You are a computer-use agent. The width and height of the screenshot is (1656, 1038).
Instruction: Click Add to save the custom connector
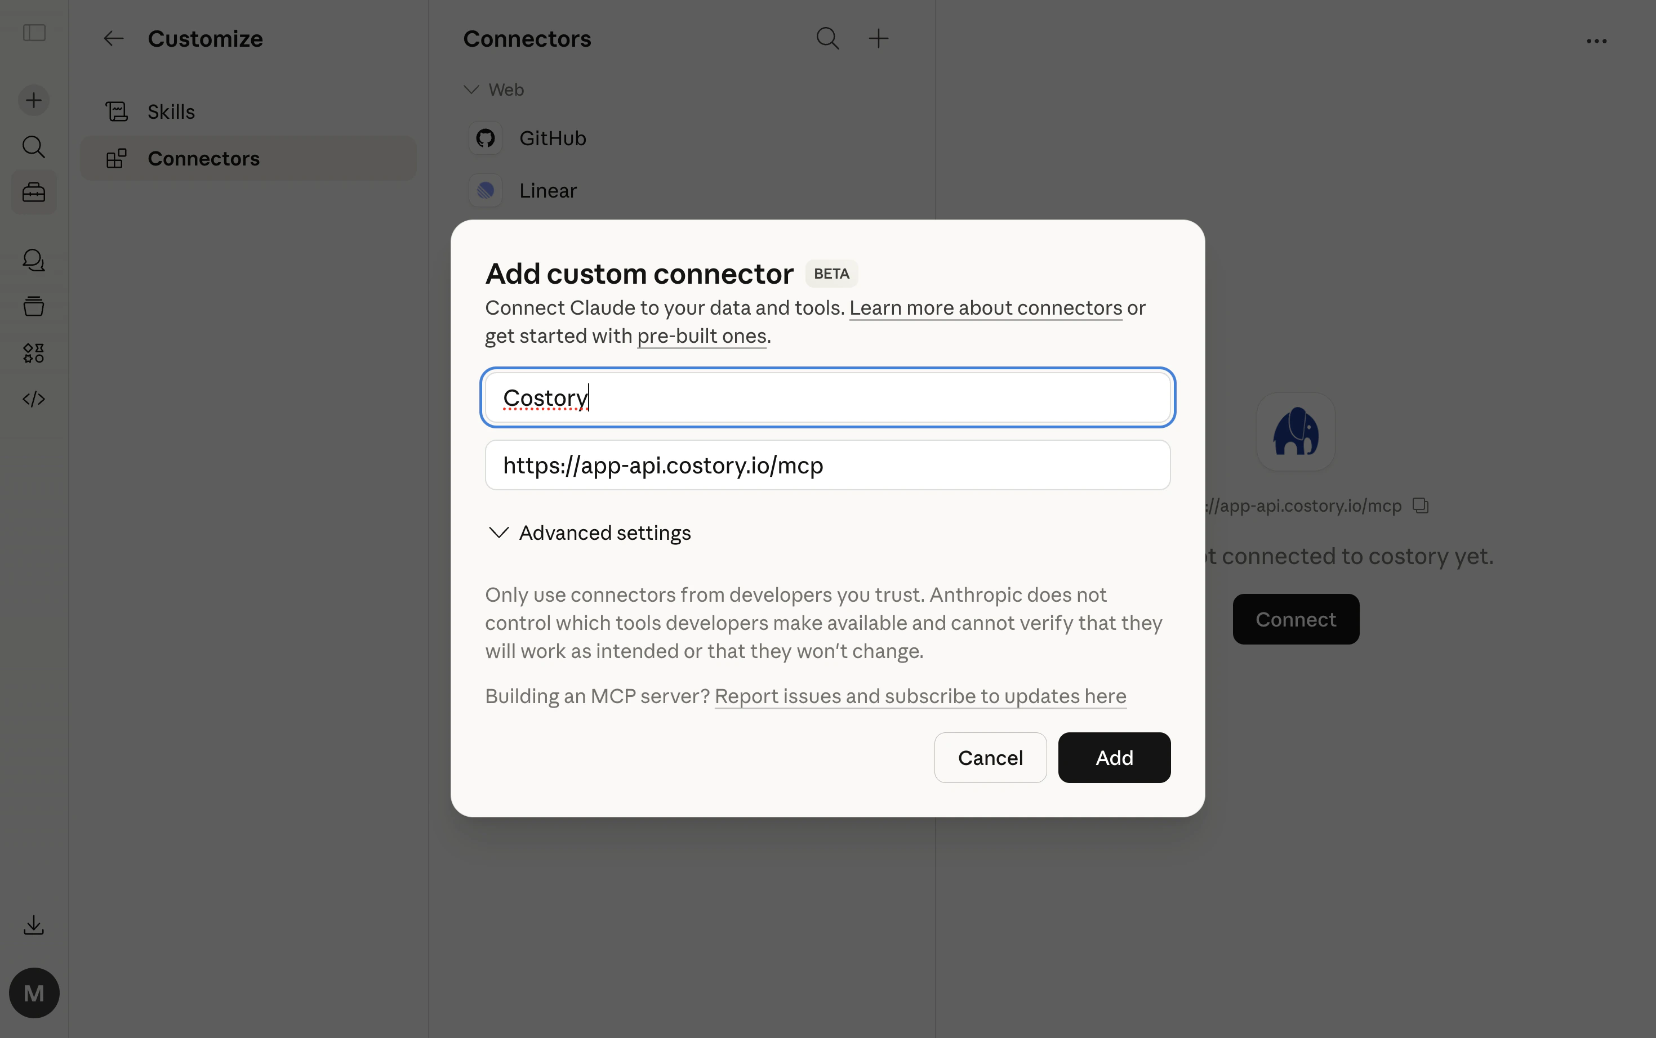tap(1114, 757)
